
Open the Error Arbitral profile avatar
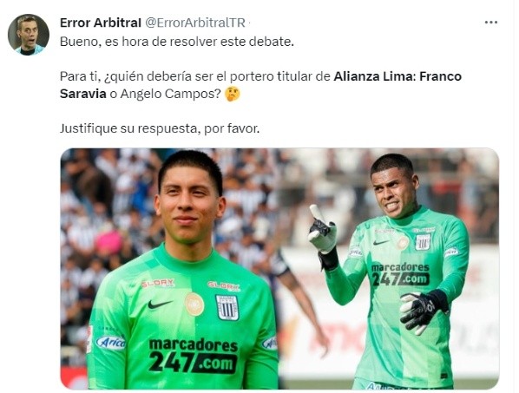pyautogui.click(x=29, y=35)
